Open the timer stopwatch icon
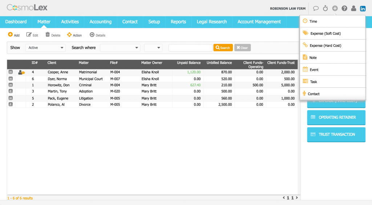 coord(325,8)
